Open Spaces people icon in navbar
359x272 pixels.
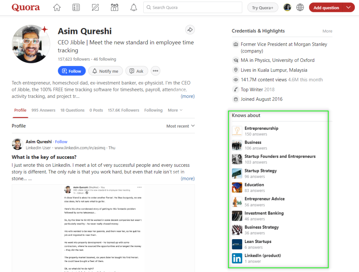pyautogui.click(x=114, y=7)
